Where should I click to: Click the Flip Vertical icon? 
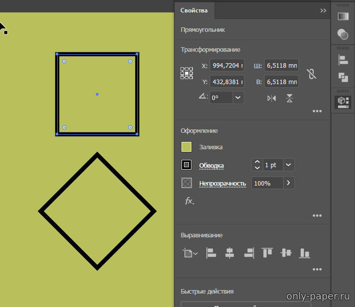(x=290, y=98)
